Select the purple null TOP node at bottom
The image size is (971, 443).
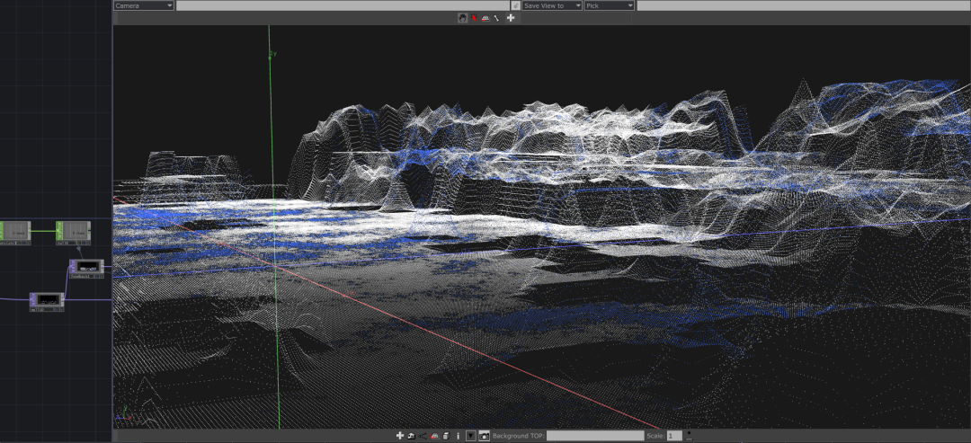pos(47,301)
